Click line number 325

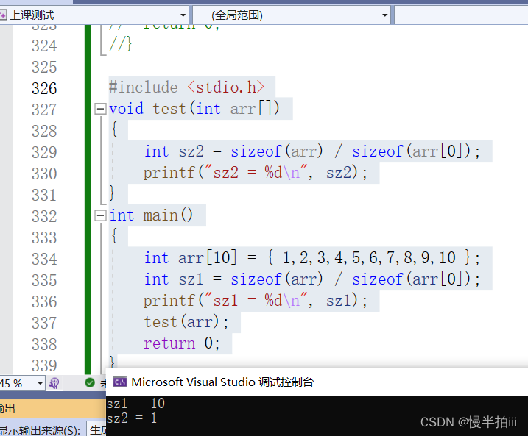coord(44,67)
